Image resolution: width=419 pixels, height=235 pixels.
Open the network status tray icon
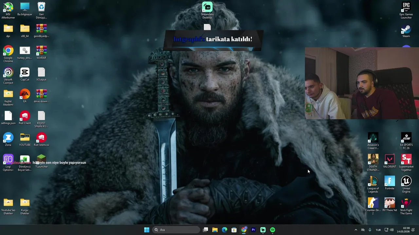(x=386, y=230)
